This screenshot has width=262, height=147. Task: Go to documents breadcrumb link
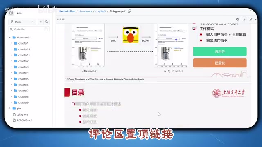pyautogui.click(x=85, y=11)
